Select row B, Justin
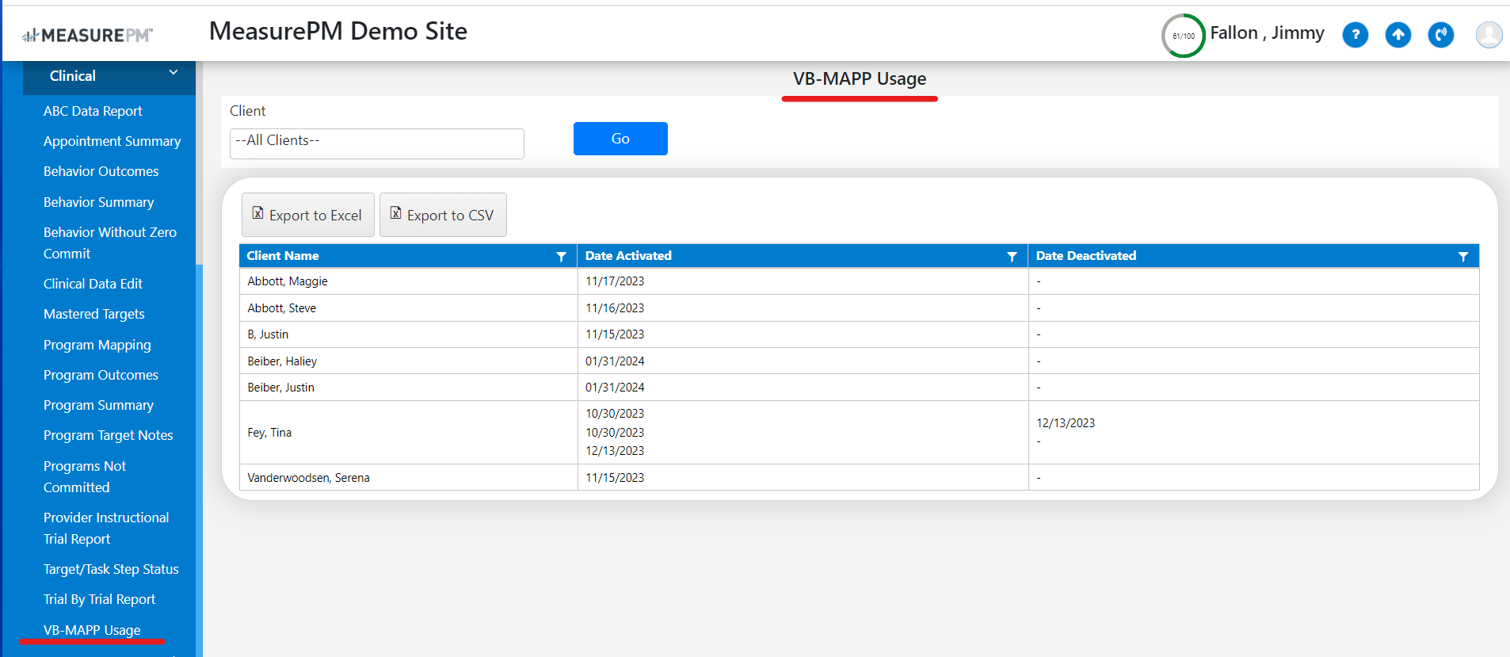The height and width of the screenshot is (657, 1510). pyautogui.click(x=860, y=334)
